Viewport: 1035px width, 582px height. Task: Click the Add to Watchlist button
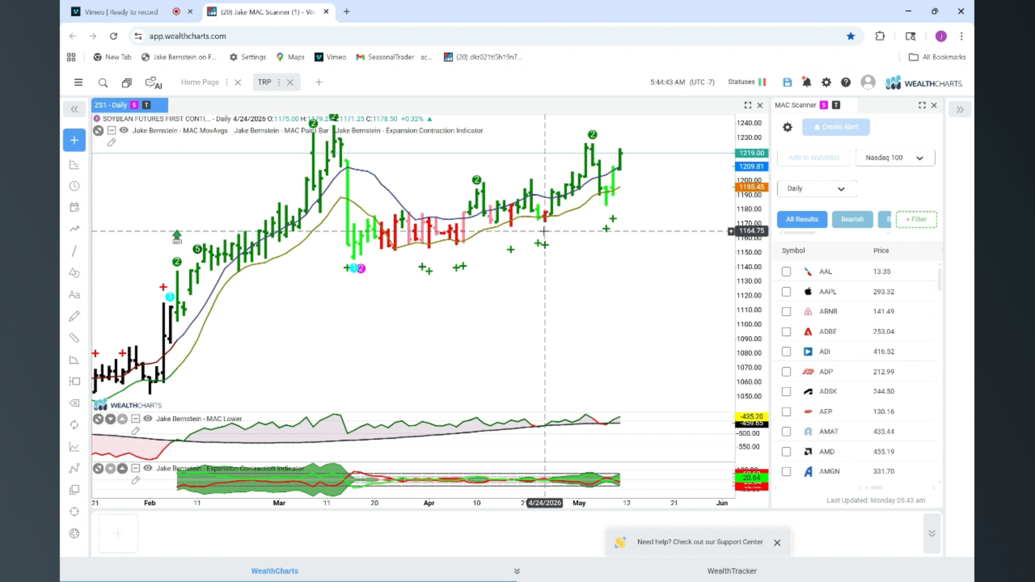point(813,158)
